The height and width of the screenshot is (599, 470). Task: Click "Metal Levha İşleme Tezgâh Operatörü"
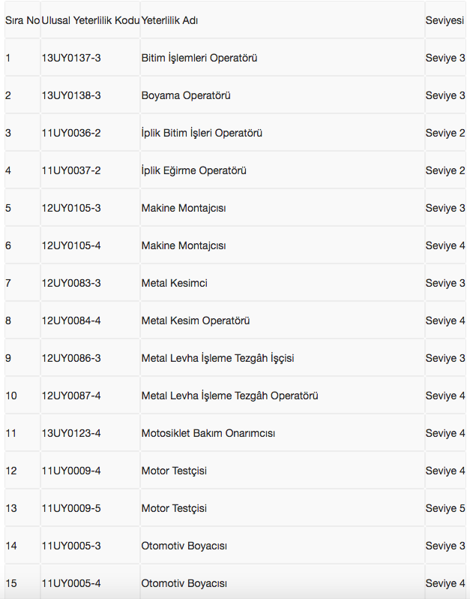[x=230, y=396]
